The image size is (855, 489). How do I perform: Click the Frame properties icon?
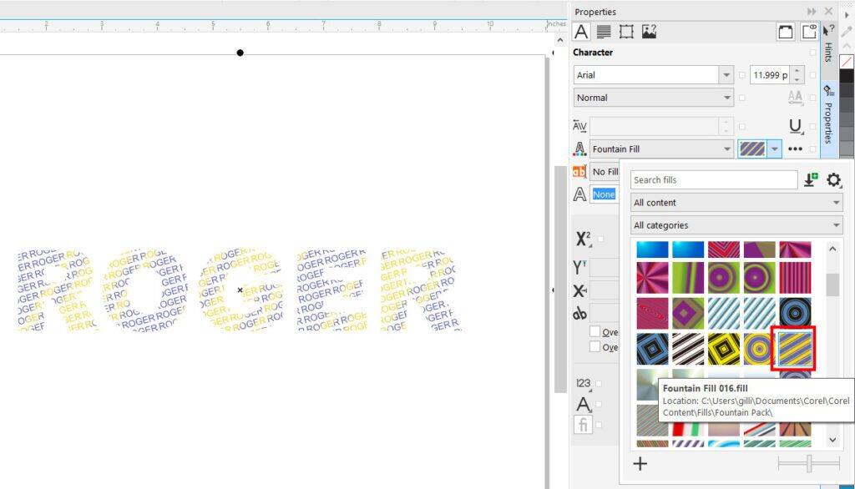click(x=625, y=32)
